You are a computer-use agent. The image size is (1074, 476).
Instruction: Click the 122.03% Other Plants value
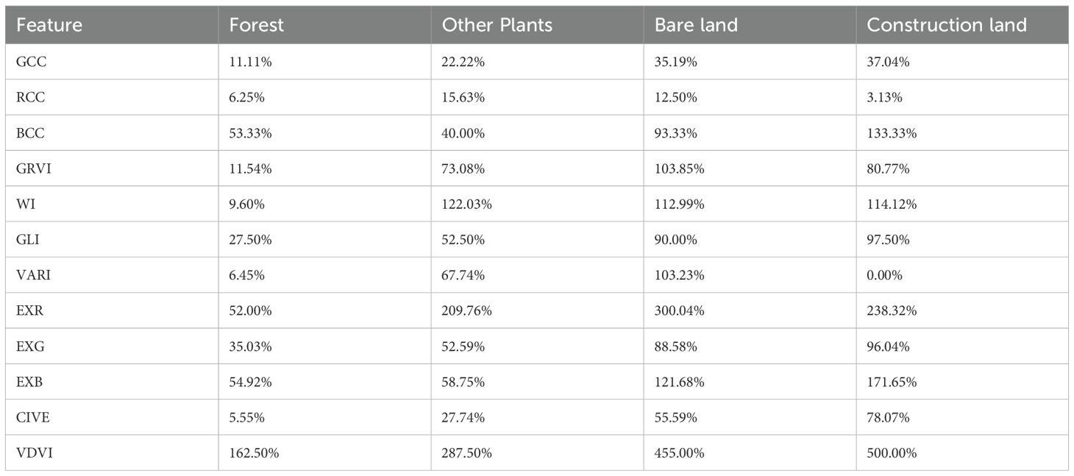click(466, 205)
